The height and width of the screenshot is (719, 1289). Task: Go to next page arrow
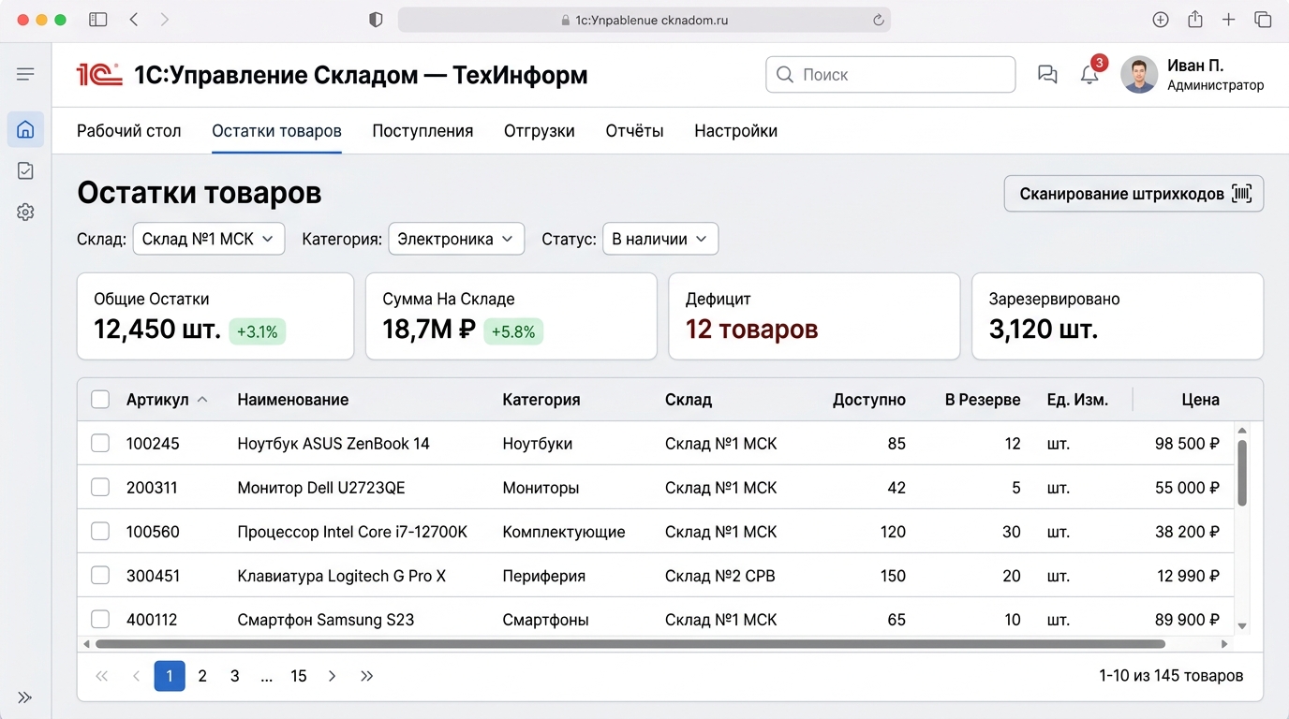(332, 676)
